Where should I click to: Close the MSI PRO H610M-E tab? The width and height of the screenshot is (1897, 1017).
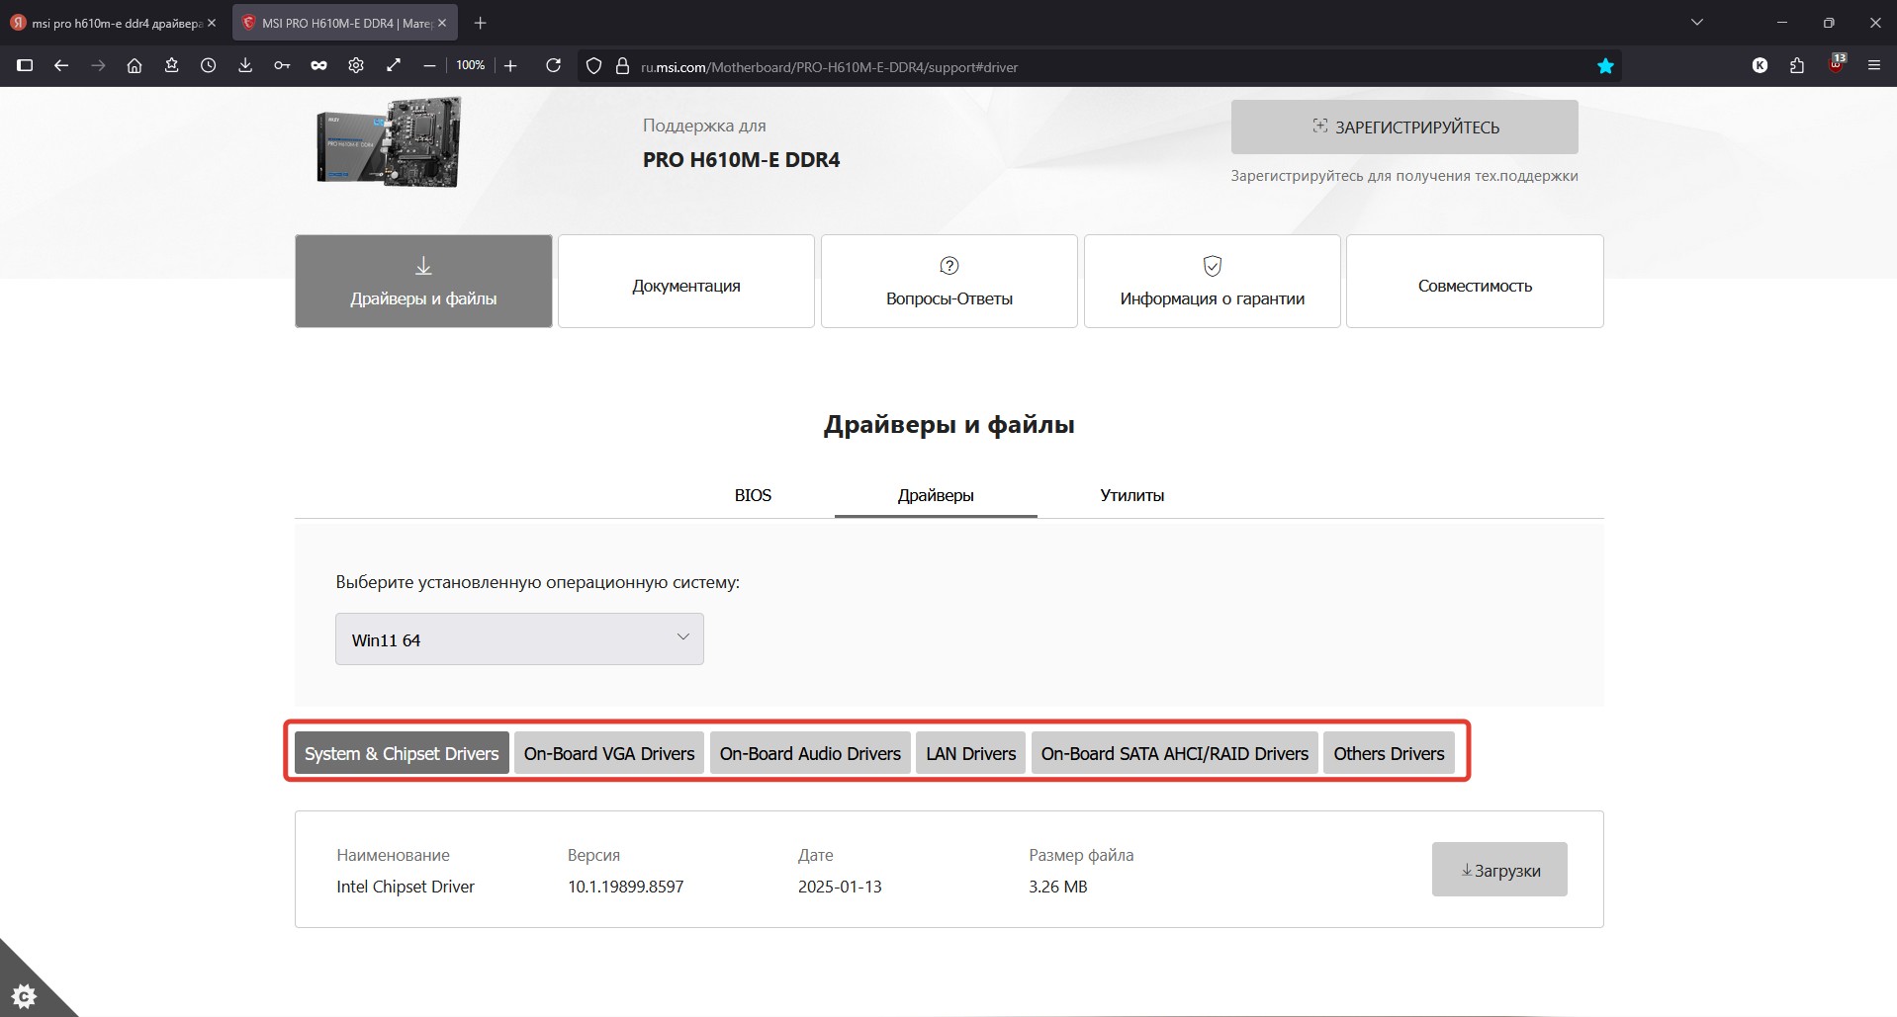[442, 22]
